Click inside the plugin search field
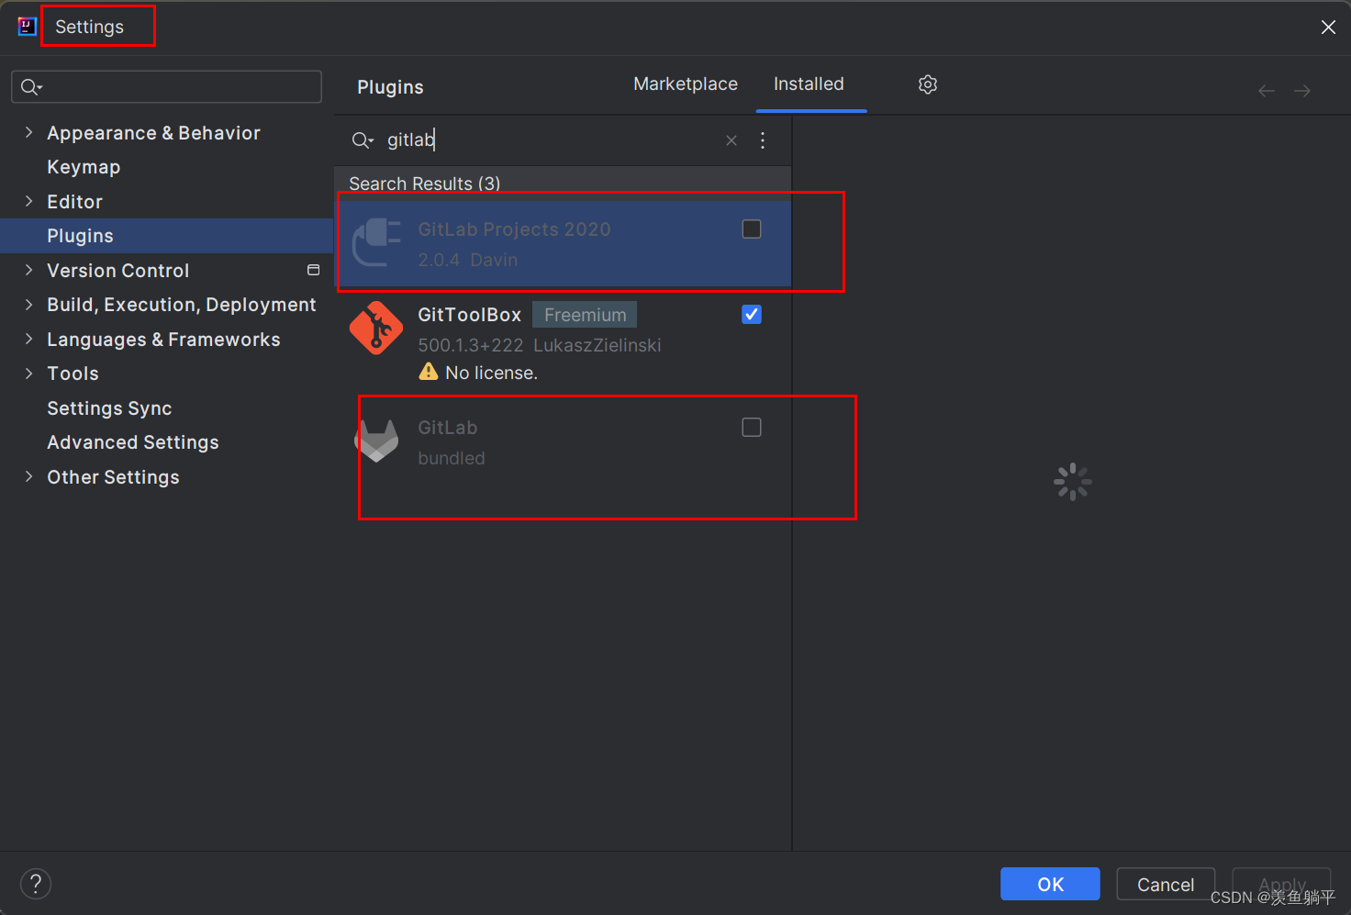Image resolution: width=1351 pixels, height=915 pixels. [x=514, y=139]
